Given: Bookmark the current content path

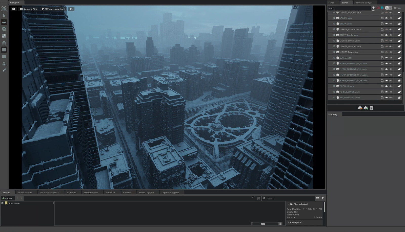Looking at the screenshot, I should point(259,198).
